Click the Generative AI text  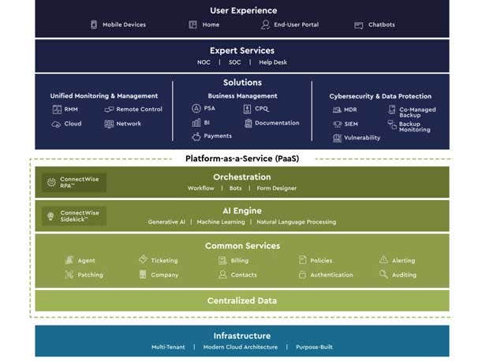(166, 222)
